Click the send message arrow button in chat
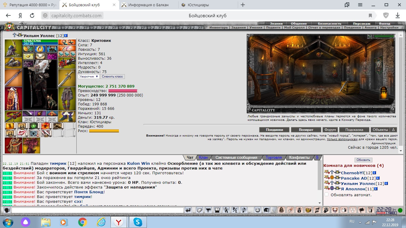This screenshot has height=228, width=406. [188, 210]
